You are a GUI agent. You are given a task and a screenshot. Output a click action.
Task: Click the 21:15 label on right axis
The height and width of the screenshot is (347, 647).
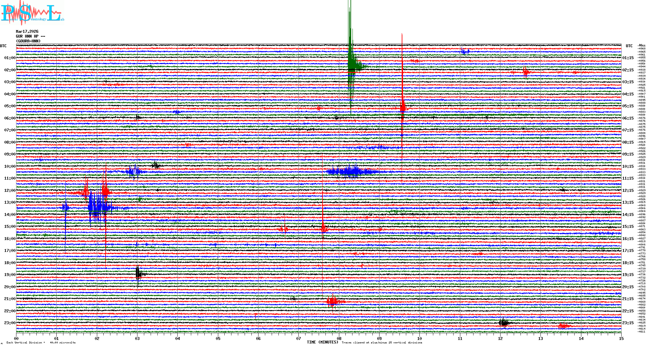[628, 299]
